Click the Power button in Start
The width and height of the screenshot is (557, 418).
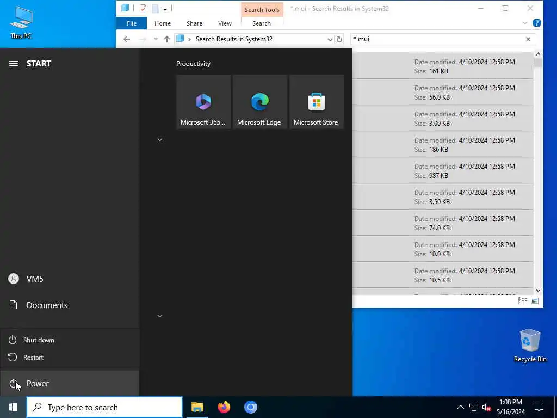[70, 384]
